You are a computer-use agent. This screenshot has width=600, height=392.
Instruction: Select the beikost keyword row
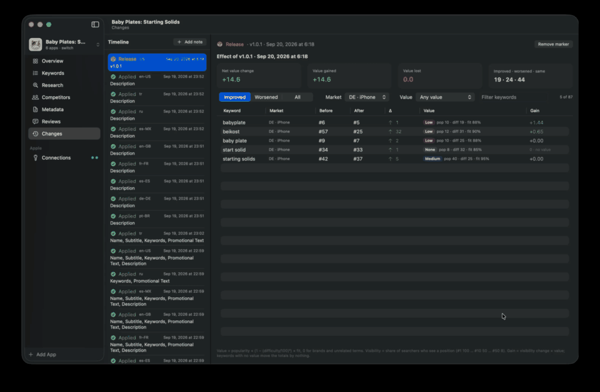(395, 132)
